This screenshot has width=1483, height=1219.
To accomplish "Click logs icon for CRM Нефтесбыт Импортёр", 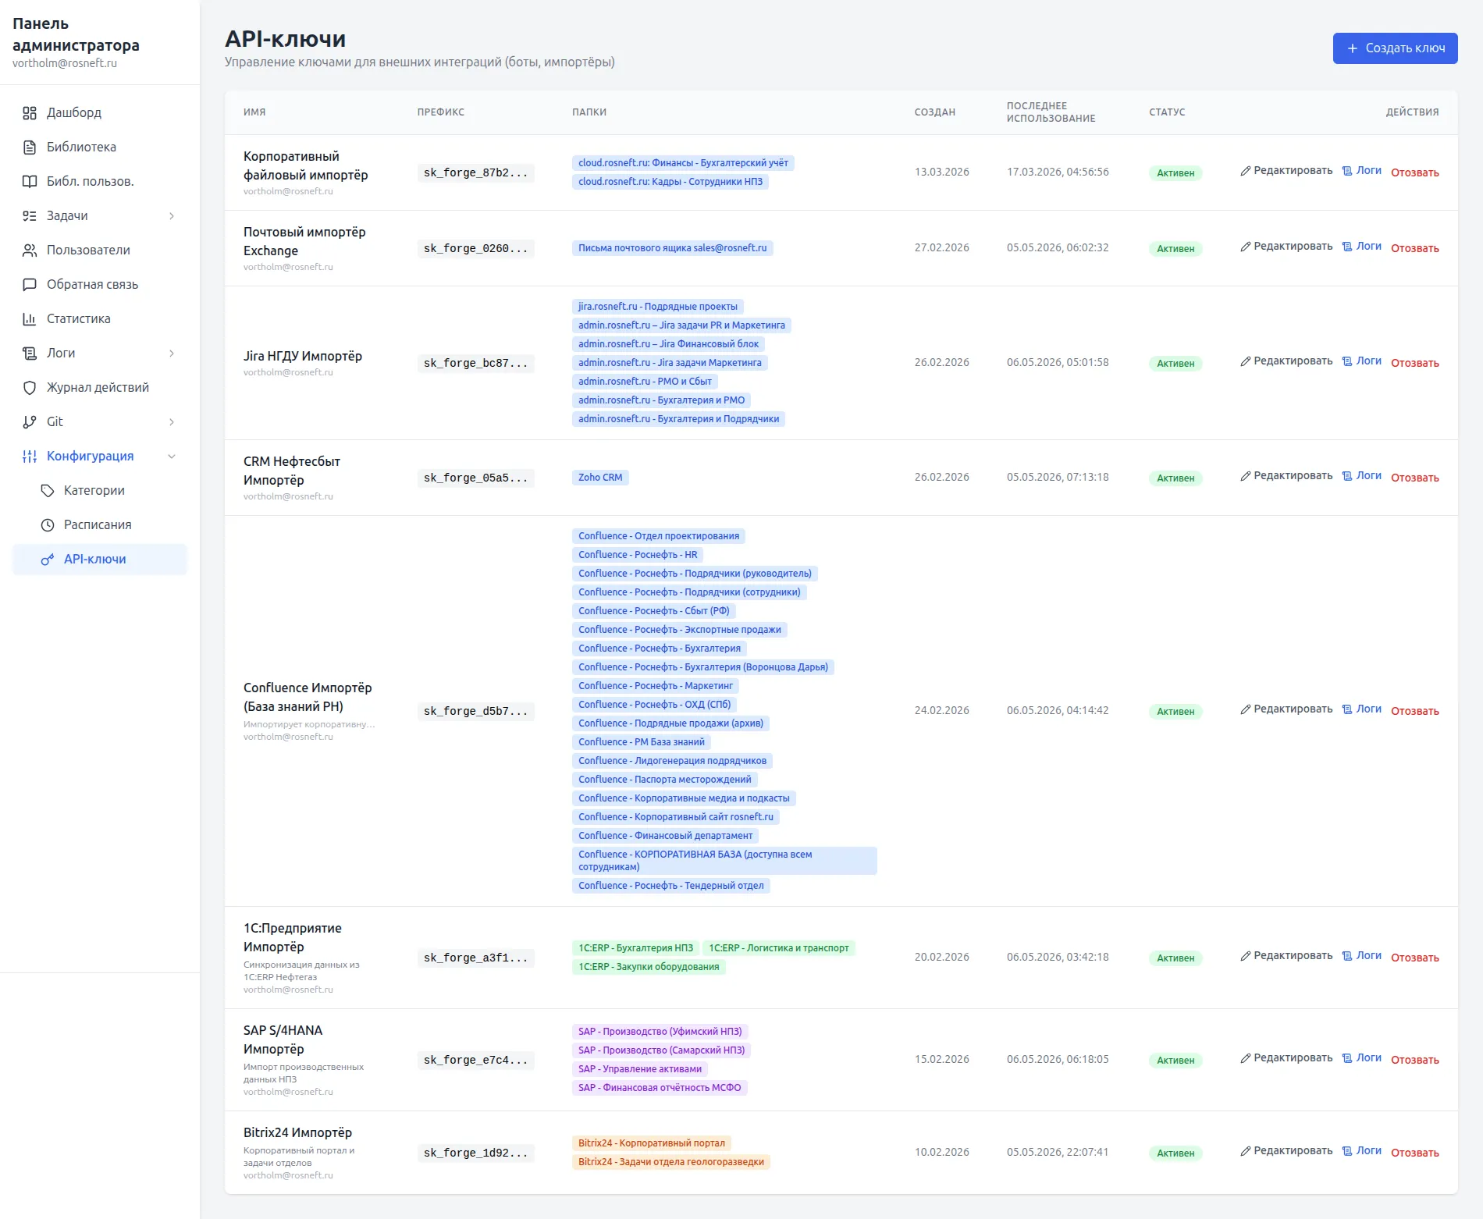I will click(1347, 476).
